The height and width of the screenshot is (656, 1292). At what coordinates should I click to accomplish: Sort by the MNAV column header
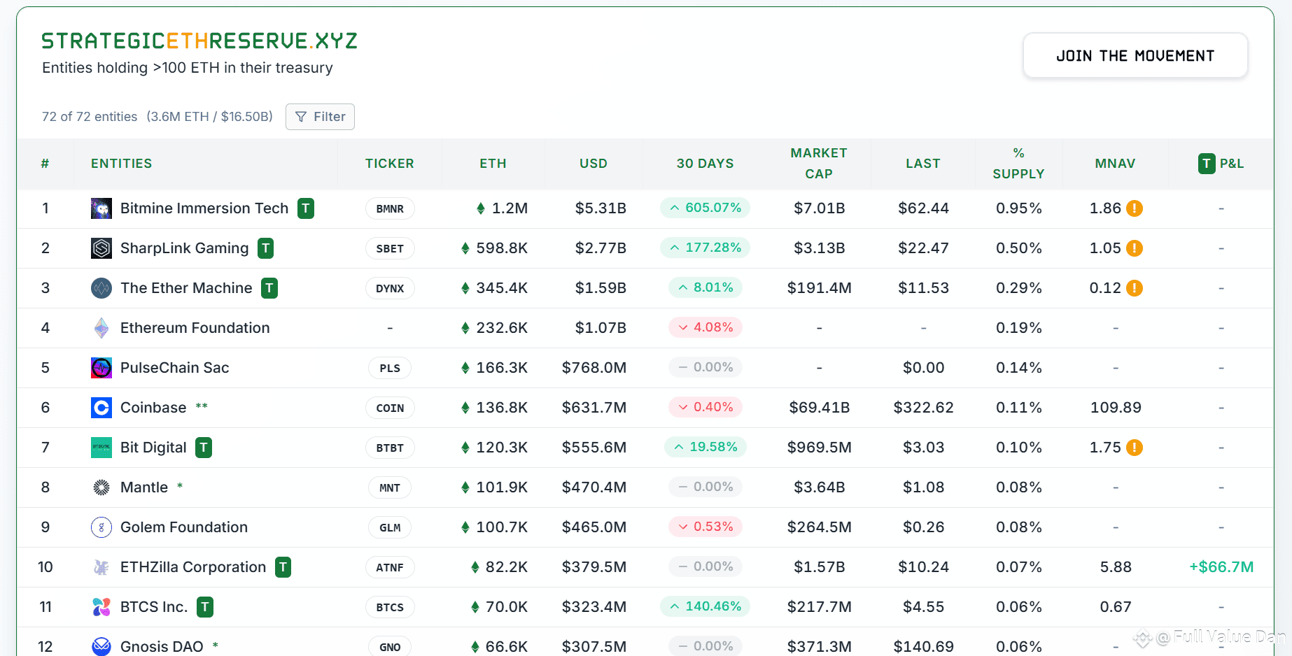tap(1116, 164)
